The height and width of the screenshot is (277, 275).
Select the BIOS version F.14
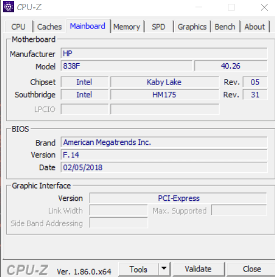click(164, 155)
